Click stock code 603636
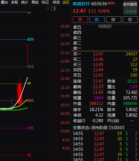Image resolution: width=139 pixels, height=161 pixels. coord(99,4)
